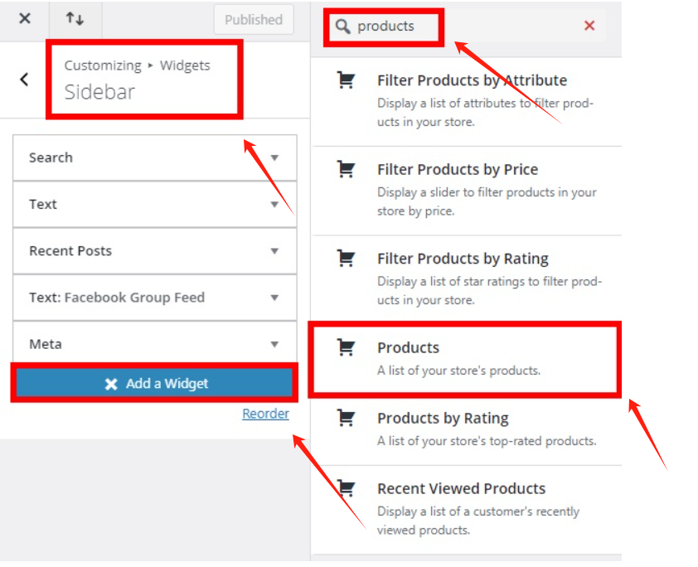Image resolution: width=698 pixels, height=567 pixels.
Task: Clear the products search with the red X
Action: (589, 26)
